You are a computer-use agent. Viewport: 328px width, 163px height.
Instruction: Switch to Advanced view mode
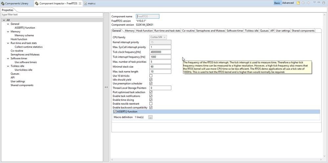[x=288, y=3]
